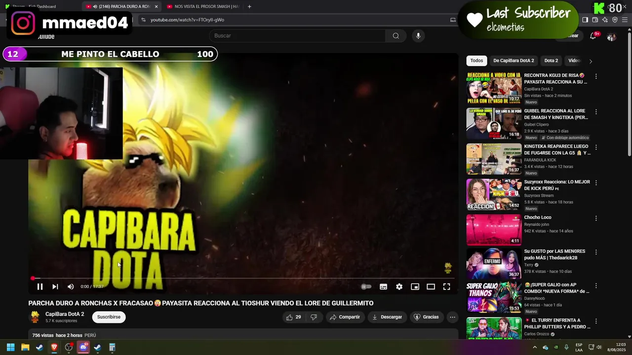Open menu for KINGTEKA REAPARECE LUEGO video
The image size is (632, 355).
pos(596,147)
